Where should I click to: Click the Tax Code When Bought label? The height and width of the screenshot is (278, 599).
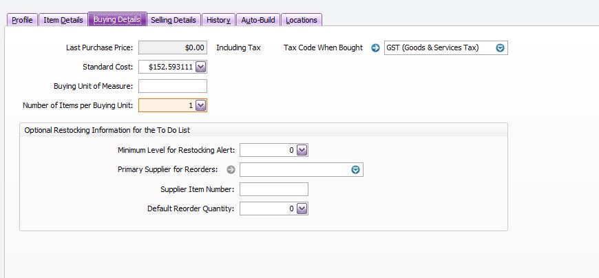pyautogui.click(x=323, y=47)
